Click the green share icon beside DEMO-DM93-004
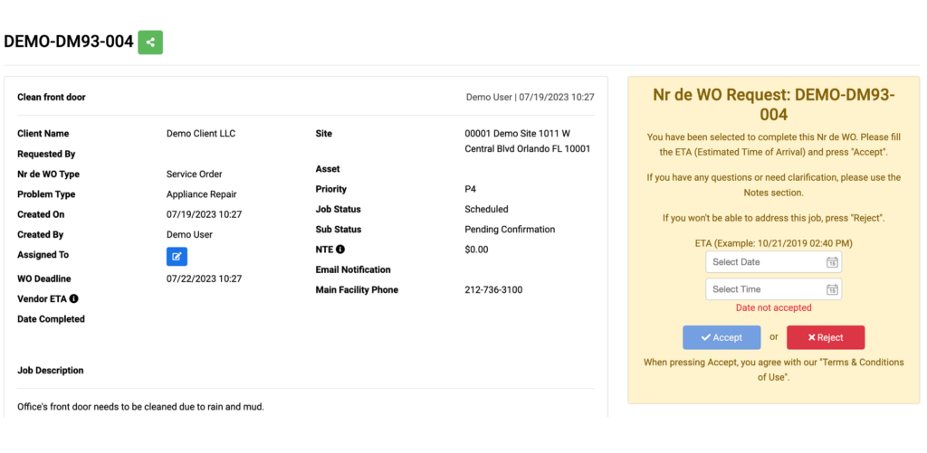The height and width of the screenshot is (453, 927). click(150, 42)
